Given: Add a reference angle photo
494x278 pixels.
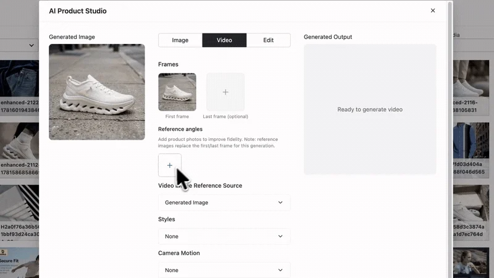Looking at the screenshot, I should (x=169, y=165).
